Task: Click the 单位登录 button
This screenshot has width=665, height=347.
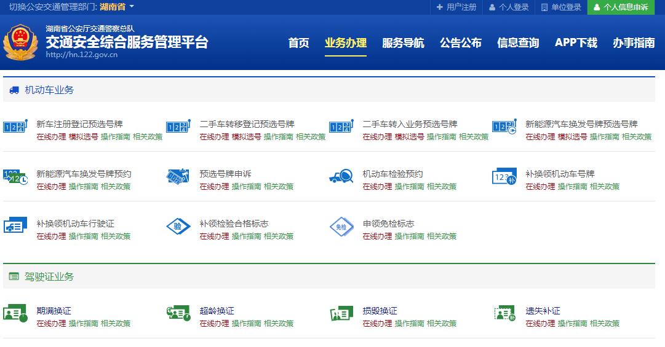Action: 561,7
